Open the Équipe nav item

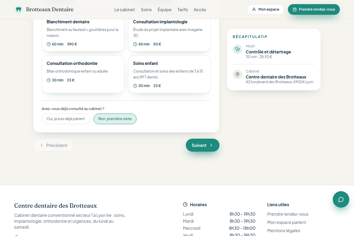click(x=165, y=9)
